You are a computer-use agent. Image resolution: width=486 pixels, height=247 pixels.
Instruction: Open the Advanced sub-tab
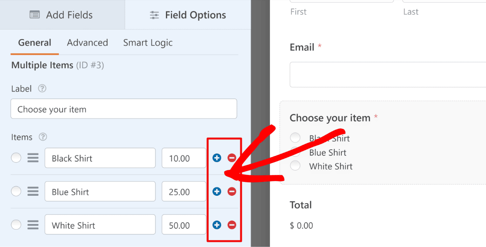coord(88,43)
